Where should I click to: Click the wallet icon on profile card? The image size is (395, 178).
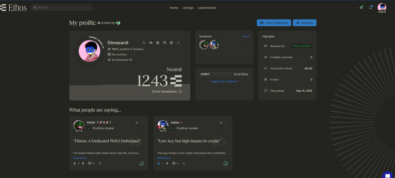[x=171, y=43]
